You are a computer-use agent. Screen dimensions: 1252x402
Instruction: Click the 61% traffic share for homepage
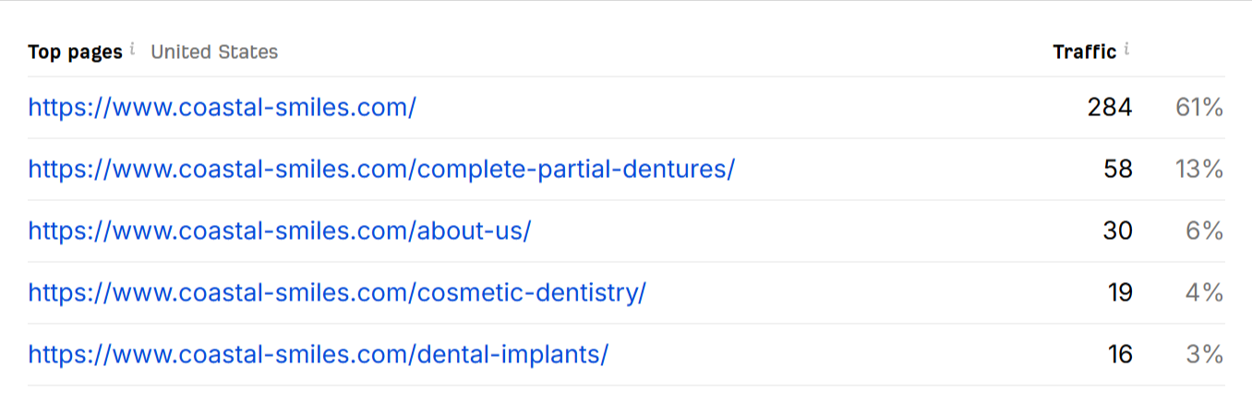[x=1198, y=108]
